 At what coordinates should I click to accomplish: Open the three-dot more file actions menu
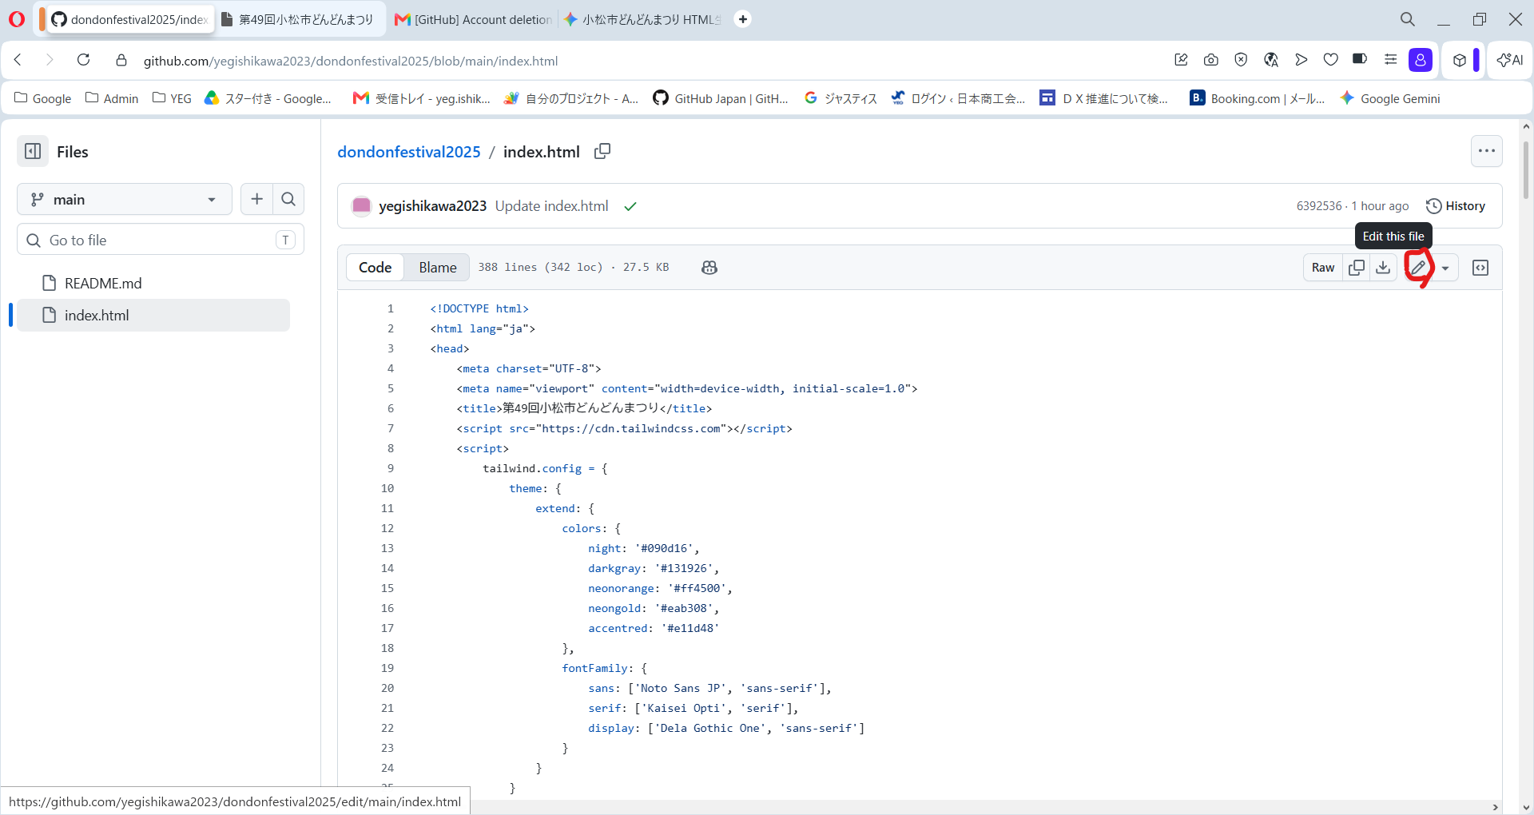[1487, 151]
